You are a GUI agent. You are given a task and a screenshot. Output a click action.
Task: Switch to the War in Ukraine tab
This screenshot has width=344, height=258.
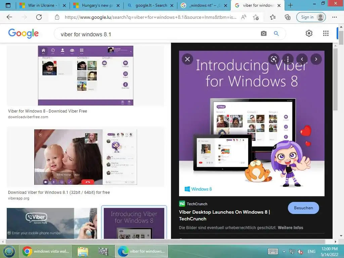pos(43,5)
